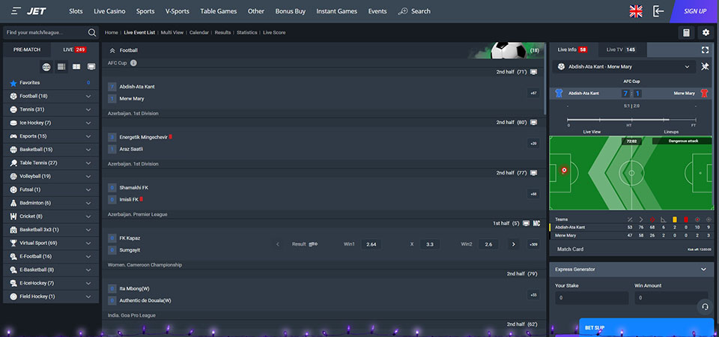Open the odds calculator icon
Viewport: 719px width, 337px height.
686,32
